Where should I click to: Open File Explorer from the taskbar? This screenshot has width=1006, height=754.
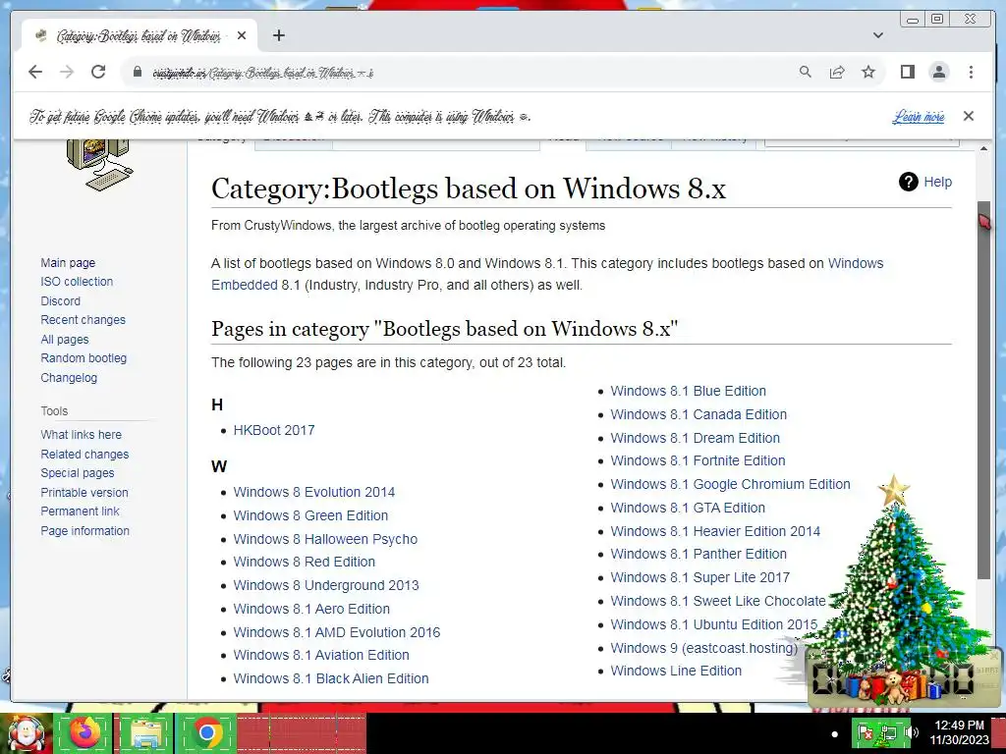(145, 733)
